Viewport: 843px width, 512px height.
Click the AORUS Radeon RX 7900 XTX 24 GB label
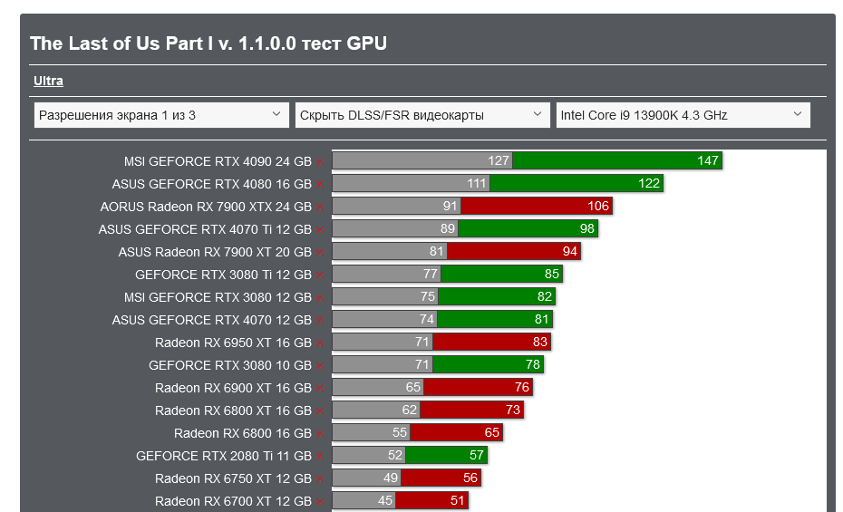coord(206,207)
